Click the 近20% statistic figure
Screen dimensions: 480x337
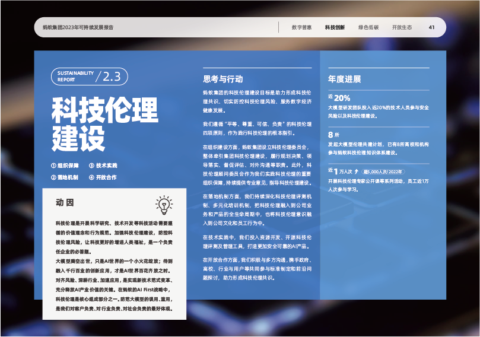pos(339,97)
